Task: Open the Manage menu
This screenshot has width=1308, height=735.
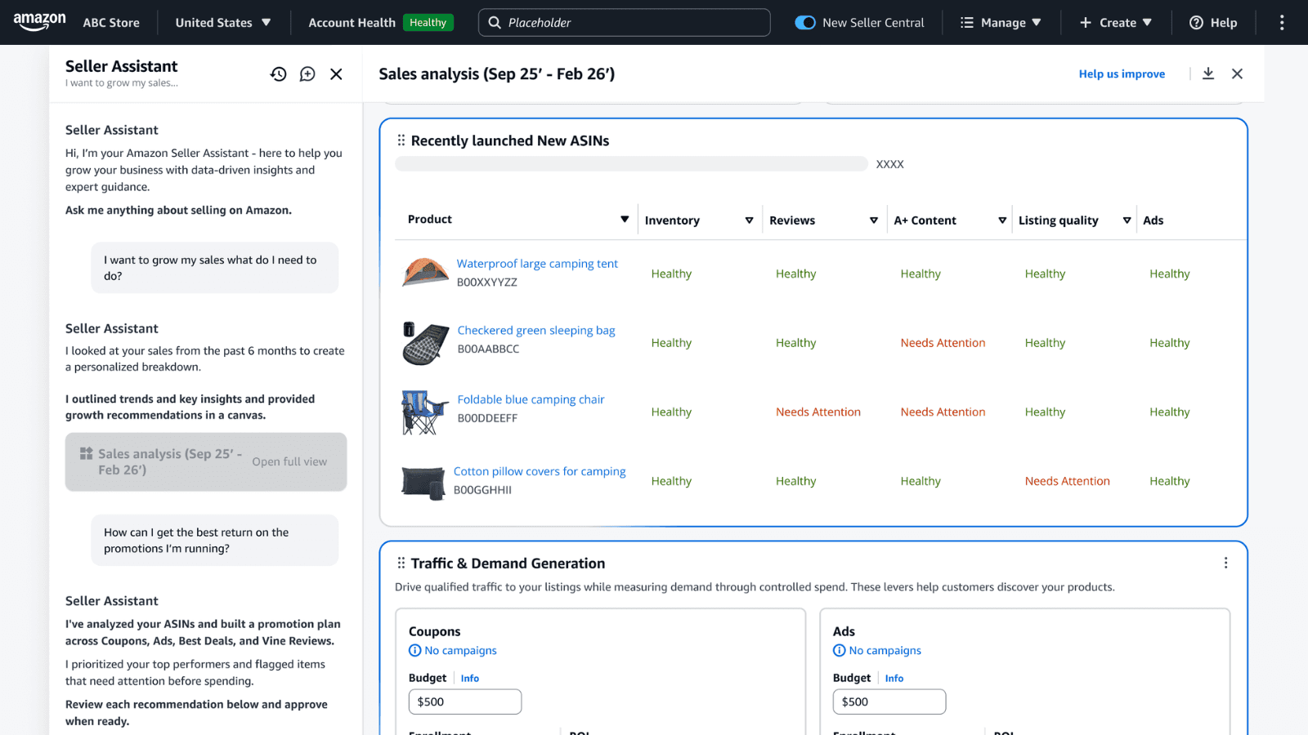Action: click(1001, 23)
